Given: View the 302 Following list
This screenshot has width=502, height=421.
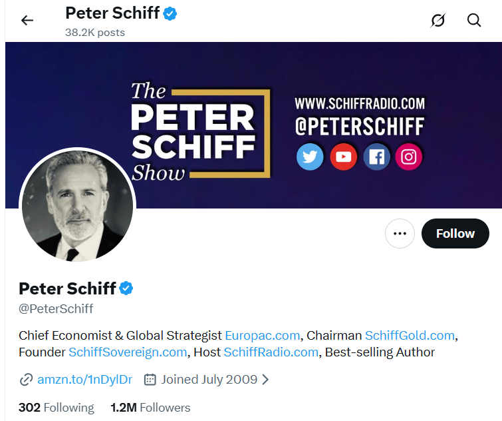Looking at the screenshot, I should (x=57, y=408).
